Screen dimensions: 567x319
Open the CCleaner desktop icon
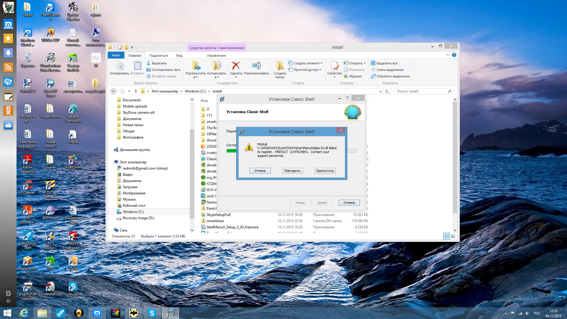pos(27,185)
